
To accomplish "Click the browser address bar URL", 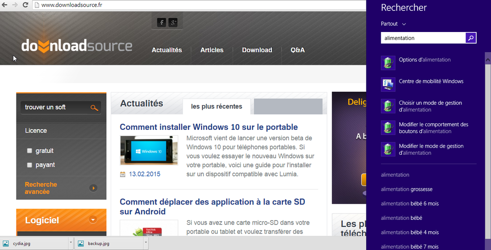I will point(72,5).
